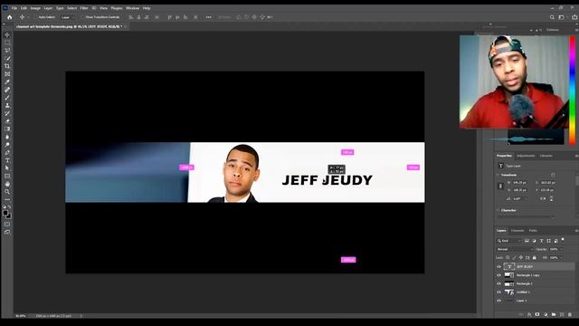Open the workspace switcher icon
Image resolution: width=579 pixels, height=326 pixels.
[562, 17]
